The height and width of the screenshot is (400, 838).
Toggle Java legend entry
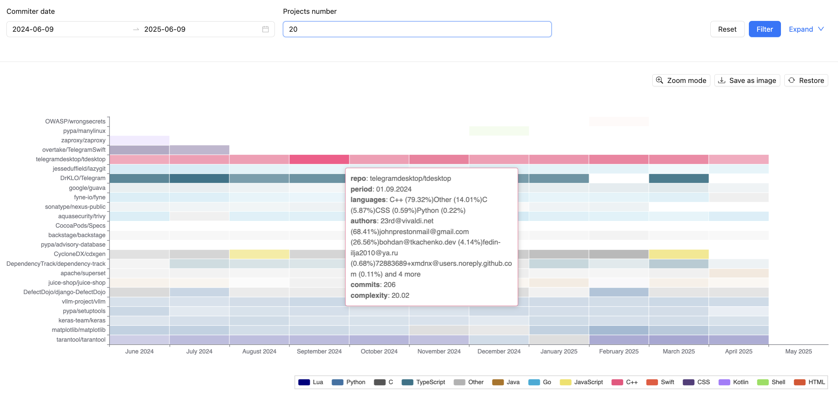click(x=506, y=382)
